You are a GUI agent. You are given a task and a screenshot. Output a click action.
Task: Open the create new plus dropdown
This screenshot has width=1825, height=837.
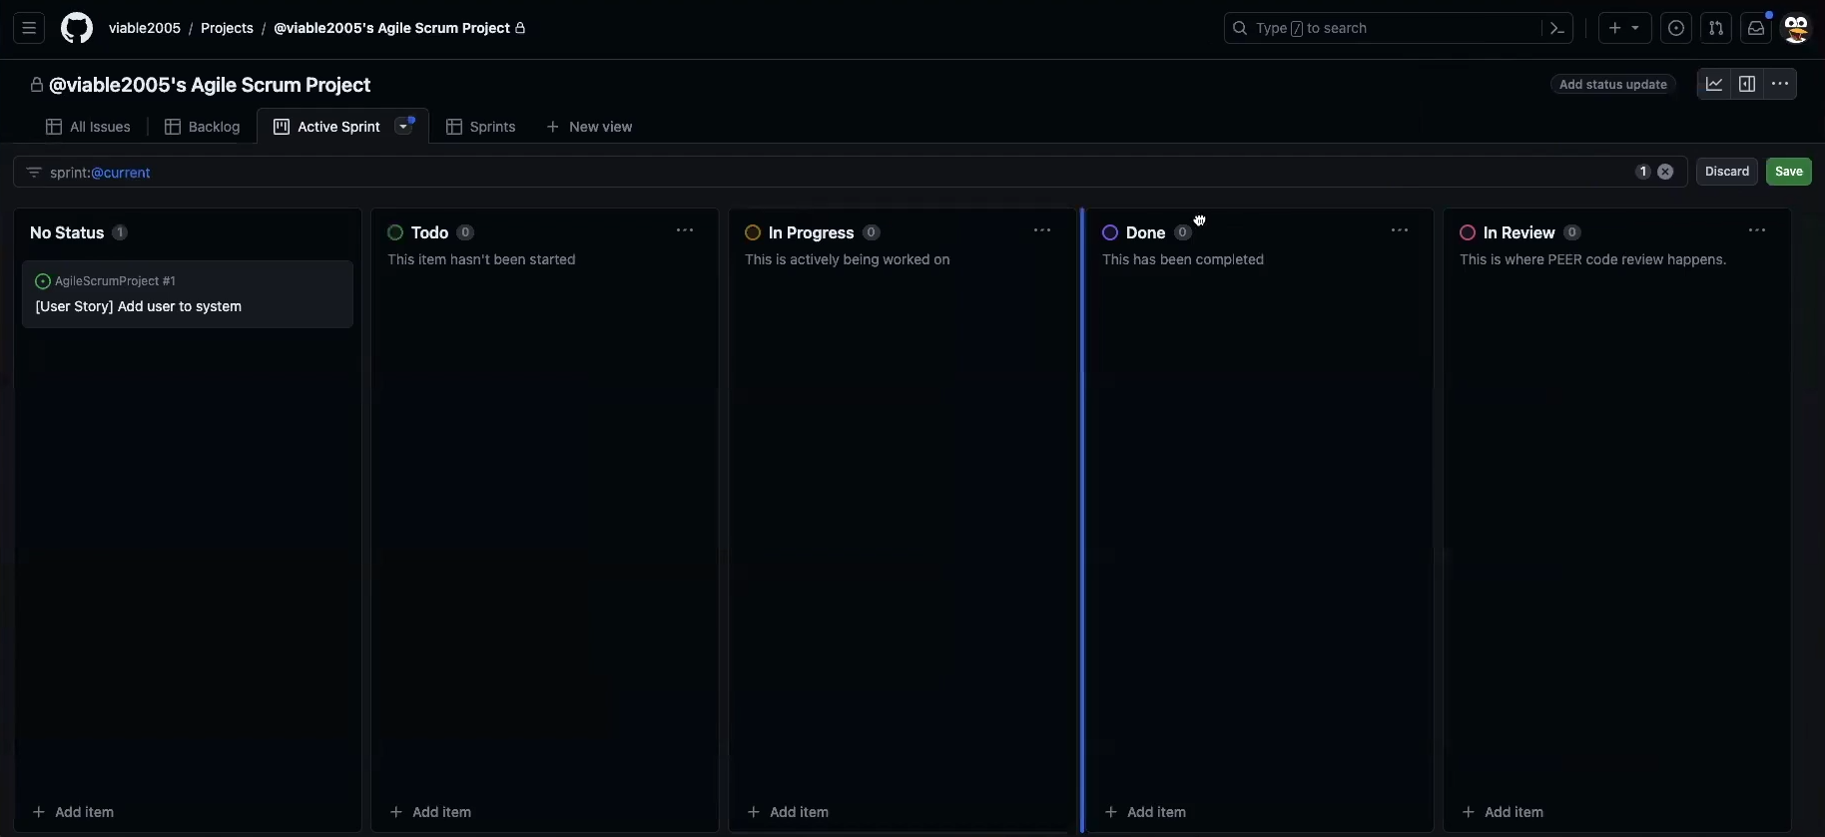coord(1624,28)
